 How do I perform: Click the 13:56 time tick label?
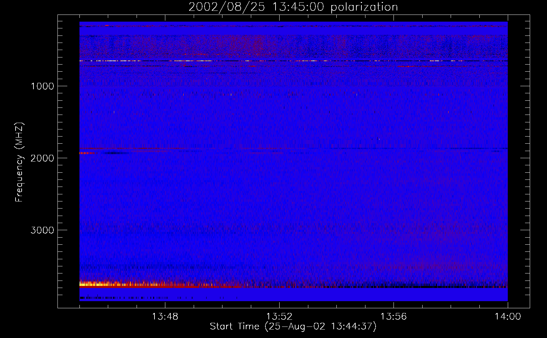(x=394, y=317)
